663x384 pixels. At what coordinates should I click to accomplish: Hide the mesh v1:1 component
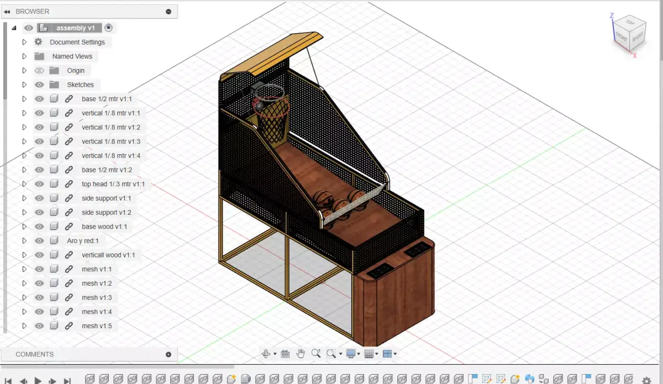[39, 269]
